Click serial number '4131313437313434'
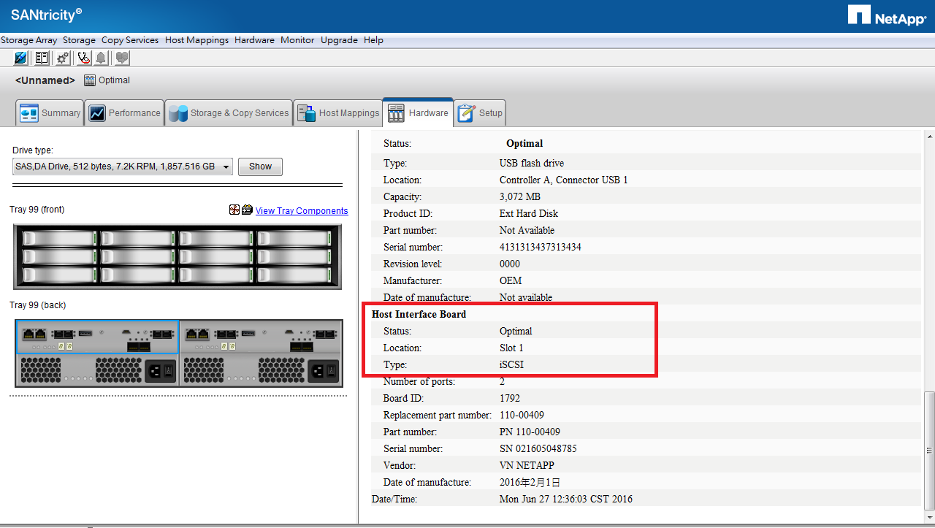This screenshot has width=935, height=528. 541,247
